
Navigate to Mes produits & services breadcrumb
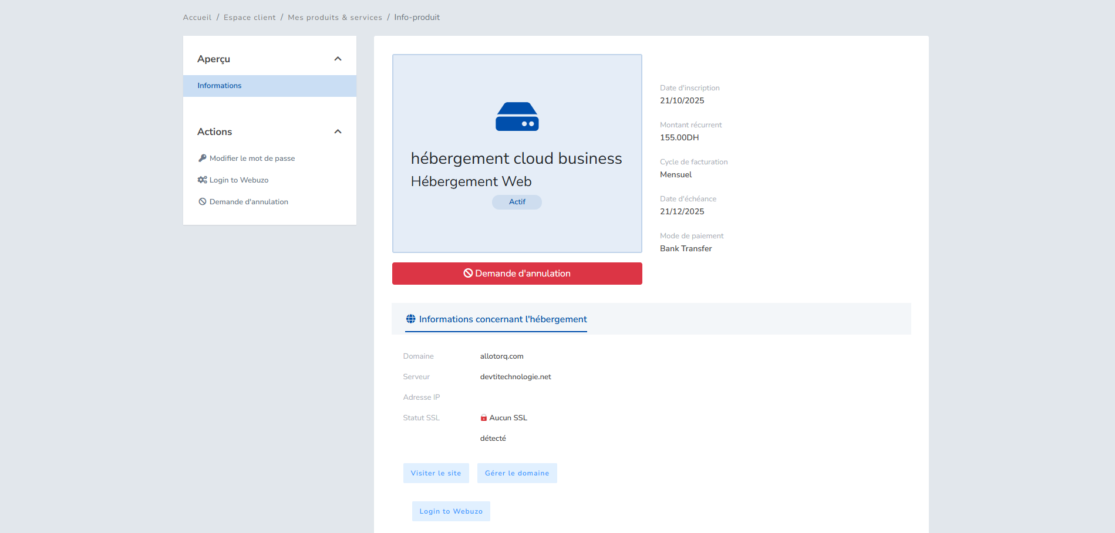click(335, 18)
